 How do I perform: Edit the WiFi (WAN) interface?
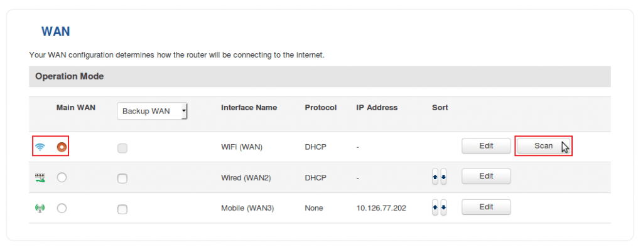[486, 145]
